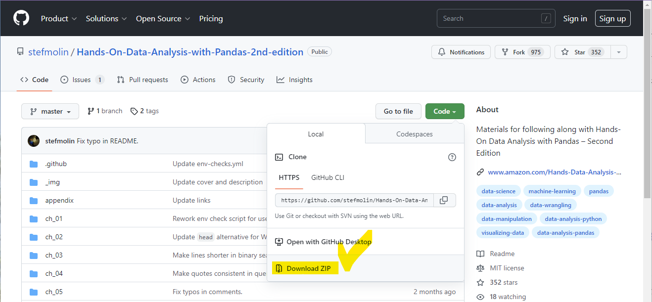Image resolution: width=652 pixels, height=302 pixels.
Task: Expand the Solutions menu
Action: (106, 18)
